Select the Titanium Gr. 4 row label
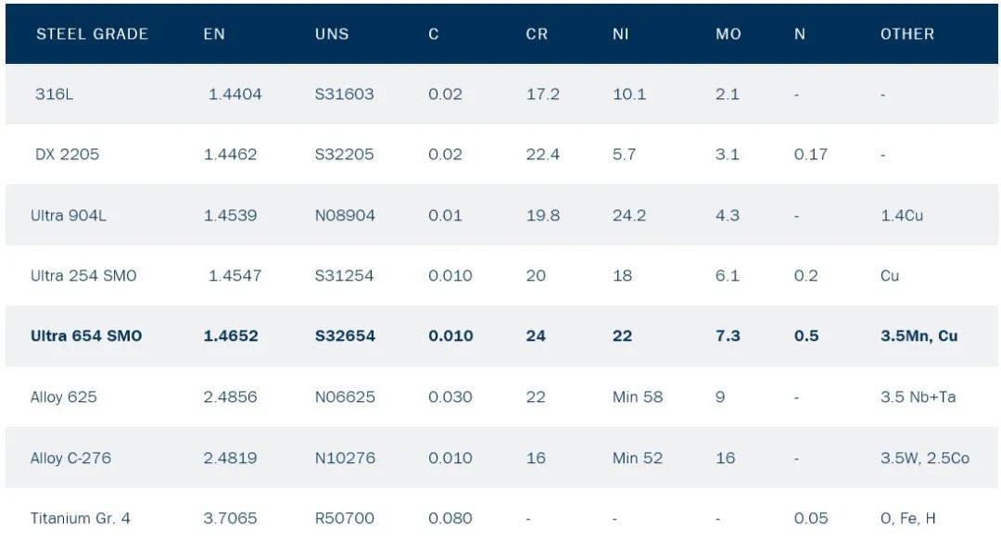This screenshot has height=540, width=1001. (x=80, y=518)
